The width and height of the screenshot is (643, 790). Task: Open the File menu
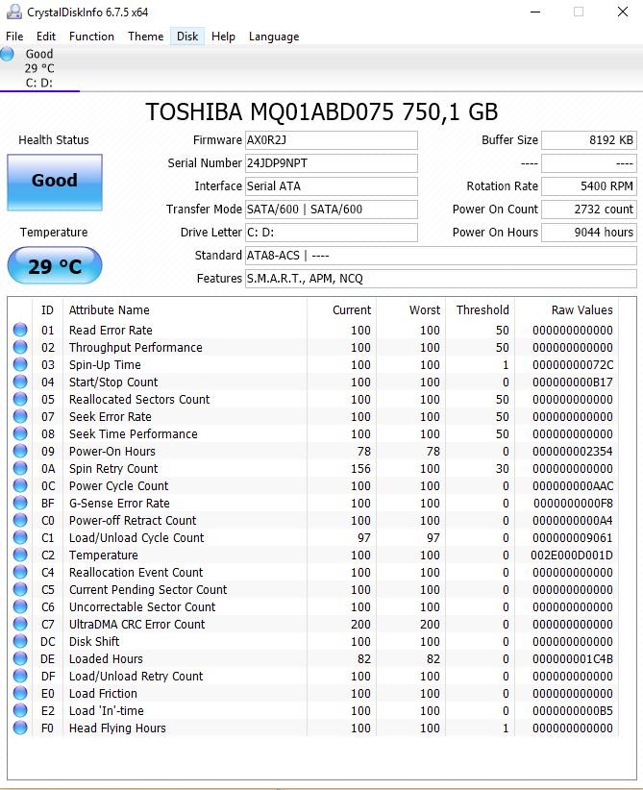pyautogui.click(x=14, y=37)
